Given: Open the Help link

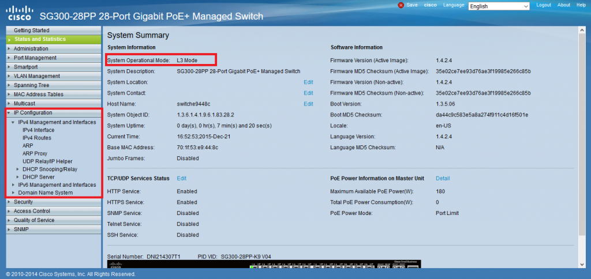Looking at the screenshot, I should (581, 5).
